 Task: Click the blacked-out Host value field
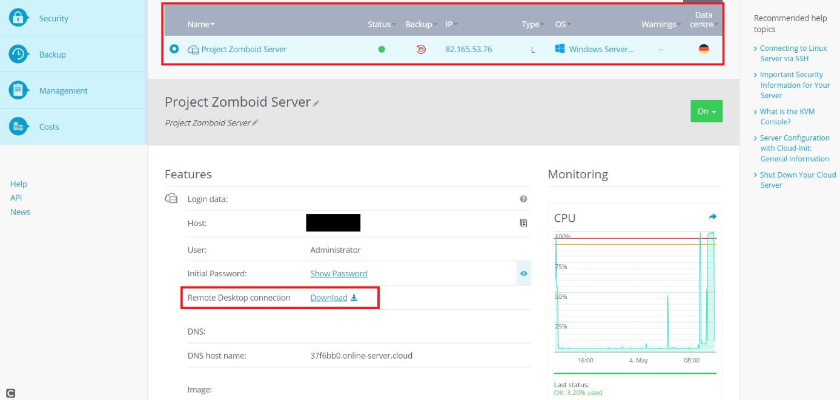point(333,222)
